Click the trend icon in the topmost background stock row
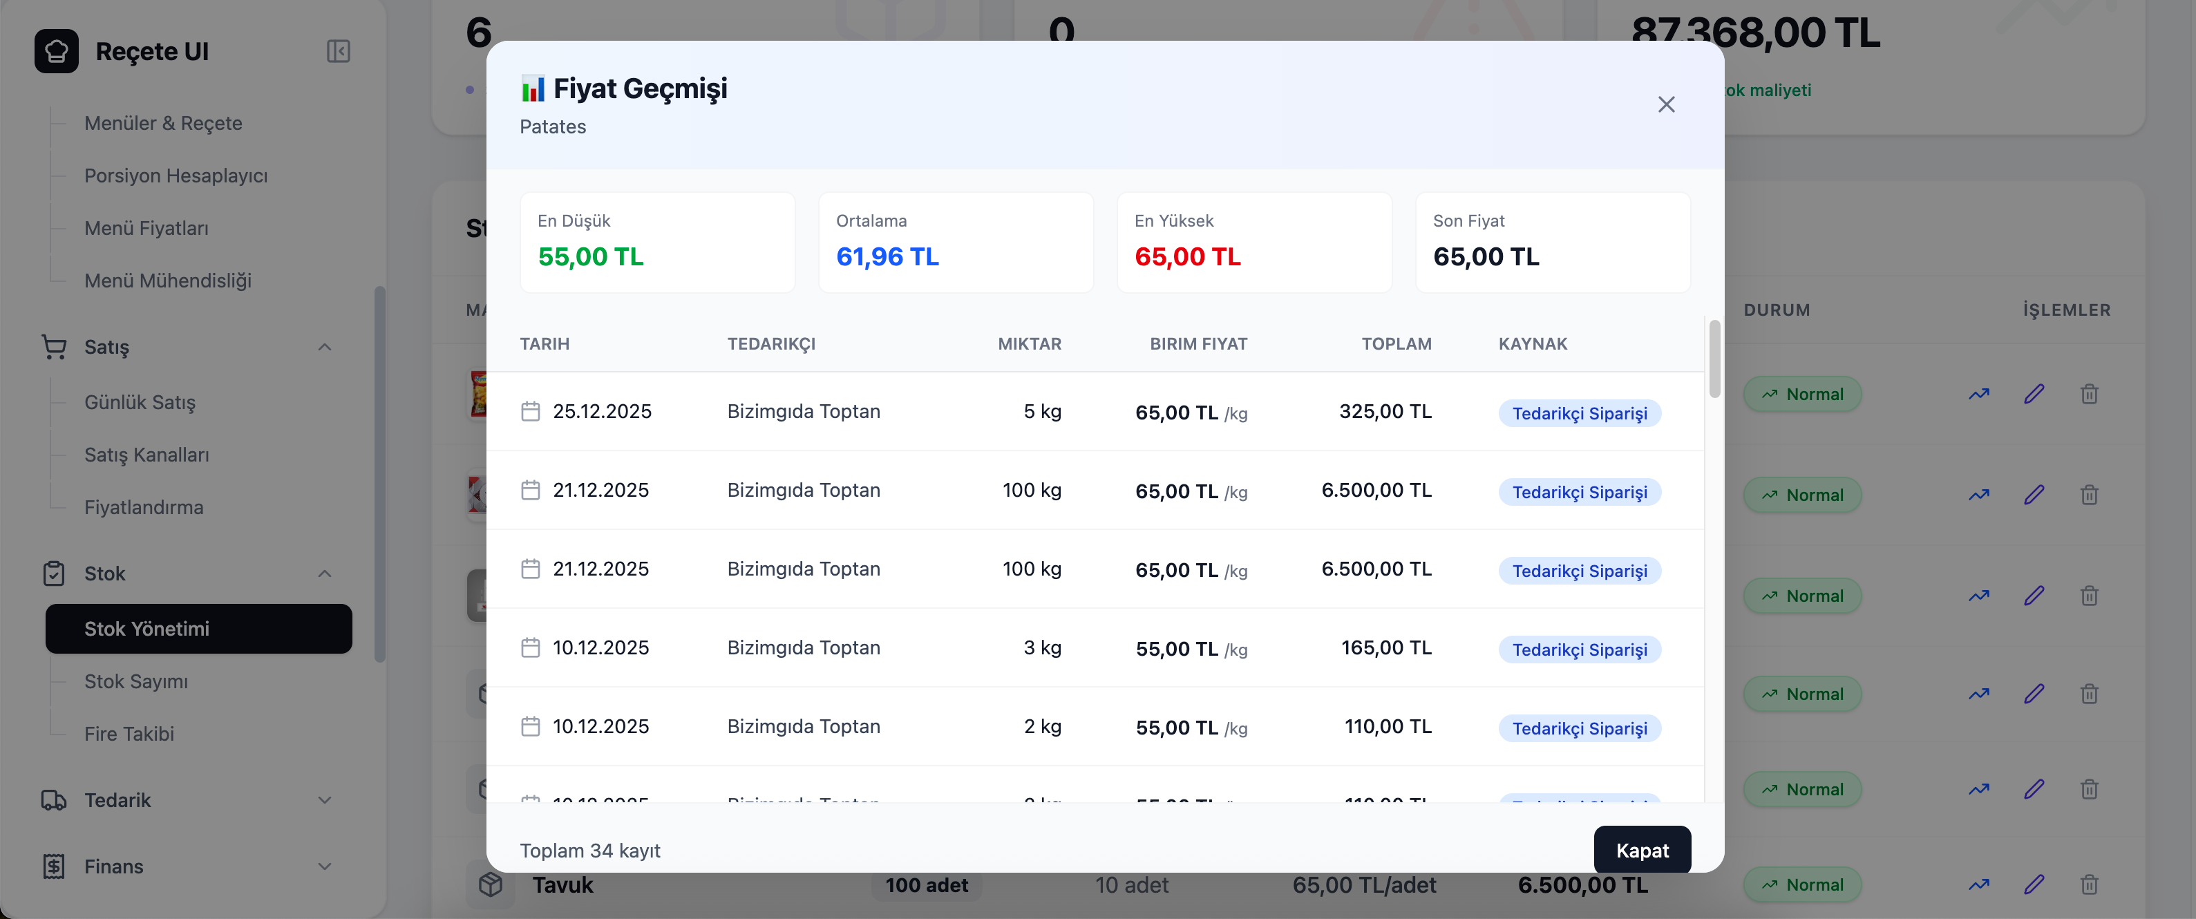Image resolution: width=2196 pixels, height=919 pixels. coord(1978,394)
